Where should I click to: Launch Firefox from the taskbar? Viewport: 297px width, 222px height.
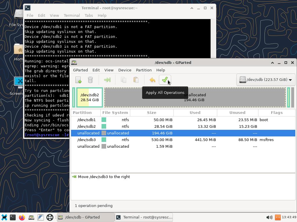point(22,217)
